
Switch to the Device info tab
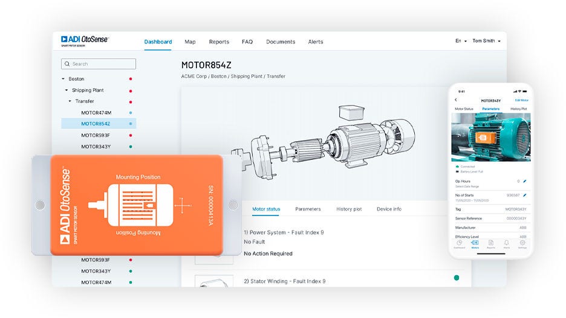(x=389, y=209)
